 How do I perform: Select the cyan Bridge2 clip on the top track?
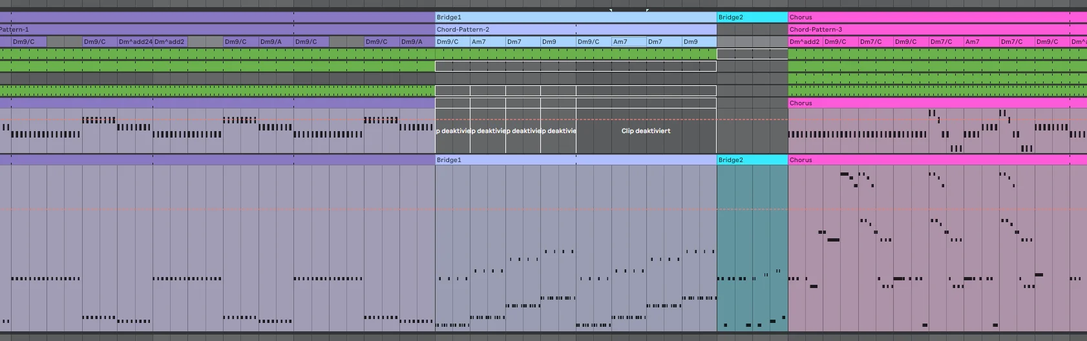752,17
